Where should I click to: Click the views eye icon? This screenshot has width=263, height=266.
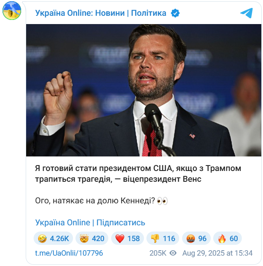(x=173, y=253)
